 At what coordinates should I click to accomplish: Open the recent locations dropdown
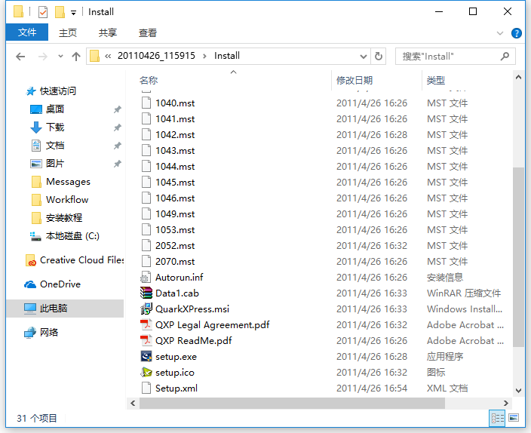60,57
